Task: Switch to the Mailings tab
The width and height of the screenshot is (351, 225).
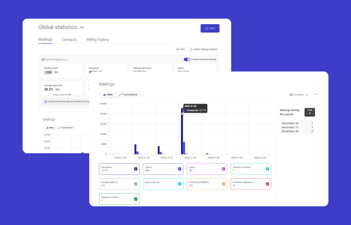Action: pyautogui.click(x=45, y=40)
